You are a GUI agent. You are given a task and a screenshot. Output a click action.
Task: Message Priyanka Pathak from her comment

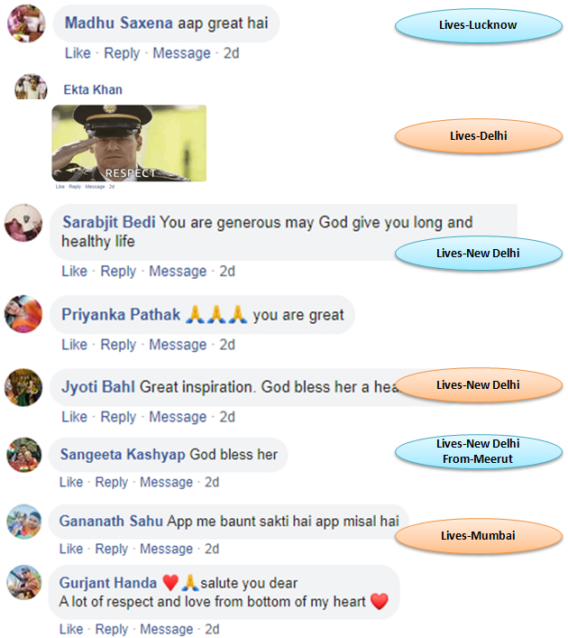[x=178, y=345]
